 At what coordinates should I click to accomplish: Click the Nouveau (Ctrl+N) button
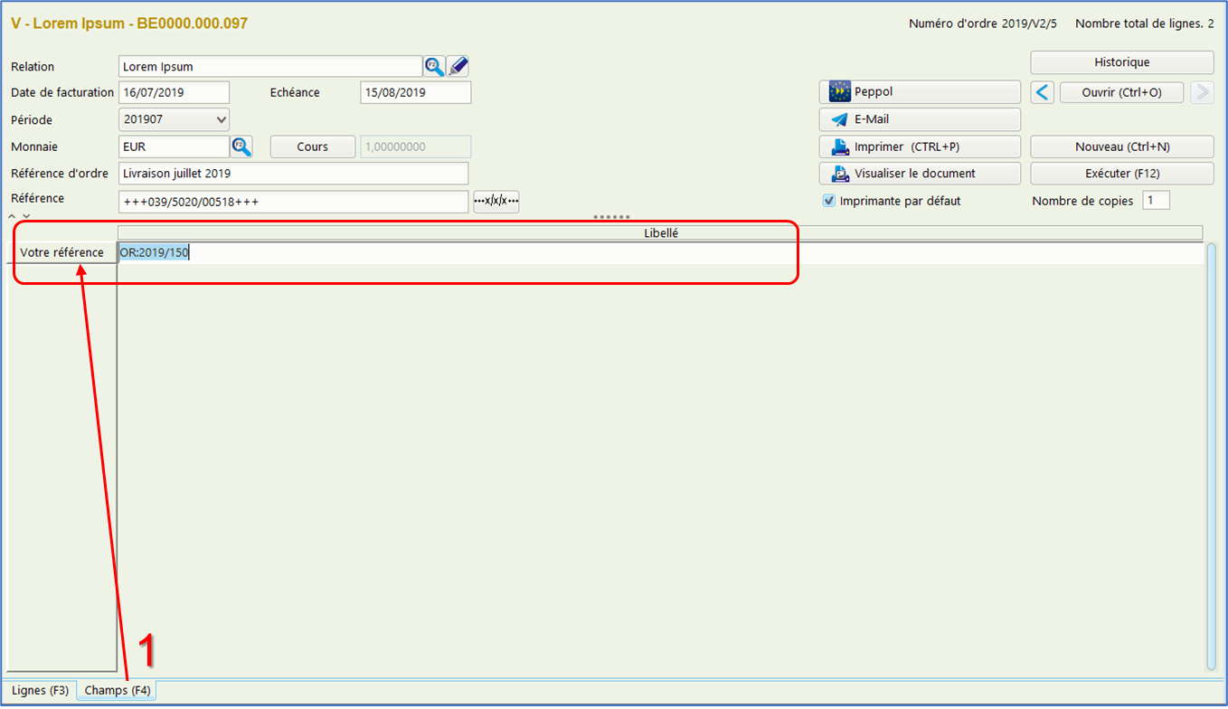click(x=1122, y=147)
